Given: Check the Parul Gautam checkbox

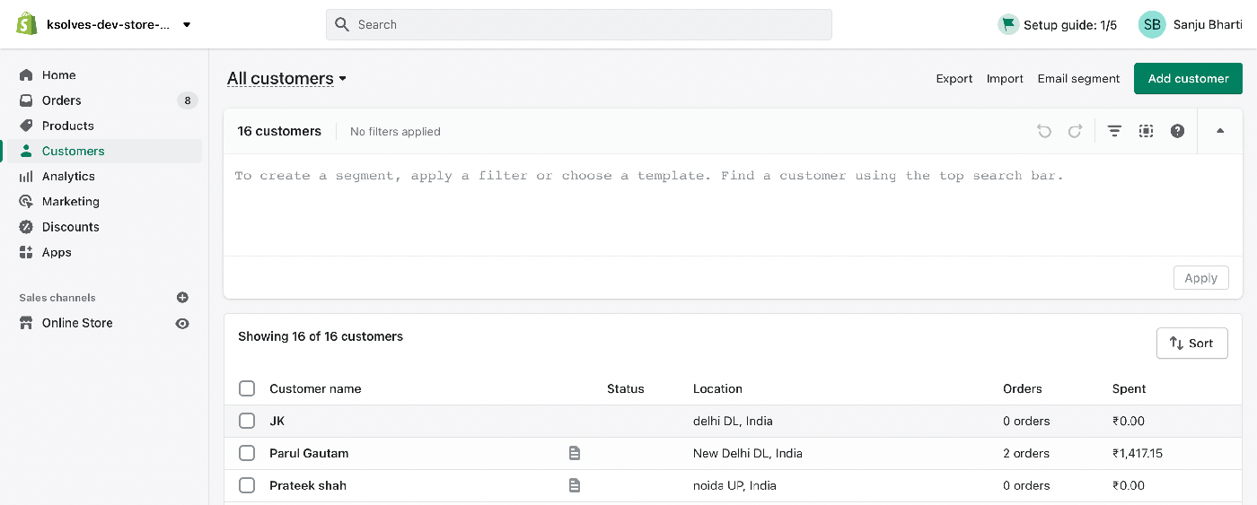Looking at the screenshot, I should [x=247, y=453].
